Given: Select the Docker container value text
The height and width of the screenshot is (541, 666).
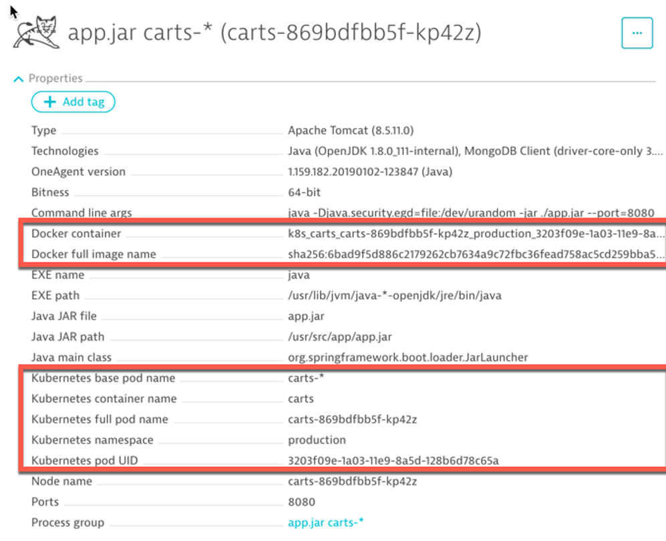Looking at the screenshot, I should [476, 234].
